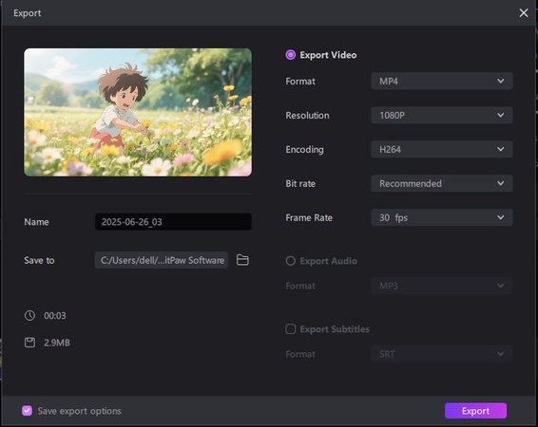538x427 pixels.
Task: Enable the Export Subtitles checkbox
Action: click(x=290, y=329)
